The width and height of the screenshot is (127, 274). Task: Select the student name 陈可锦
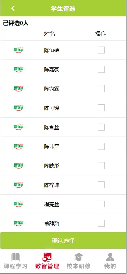click(x=51, y=108)
